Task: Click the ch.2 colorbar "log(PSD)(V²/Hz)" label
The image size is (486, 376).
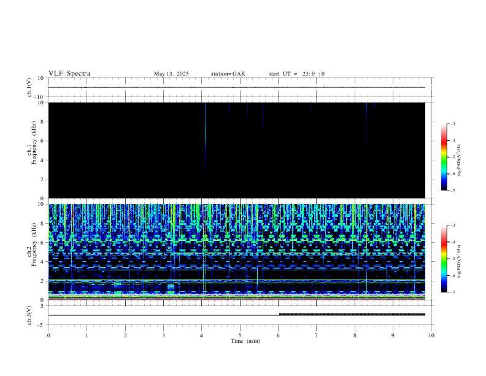Action: click(459, 262)
